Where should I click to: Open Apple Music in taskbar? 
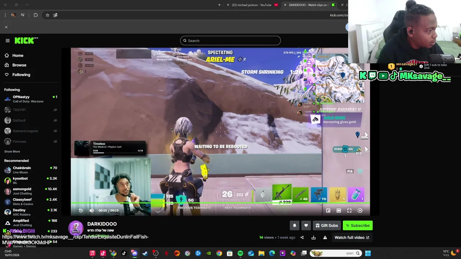[x=92, y=254]
